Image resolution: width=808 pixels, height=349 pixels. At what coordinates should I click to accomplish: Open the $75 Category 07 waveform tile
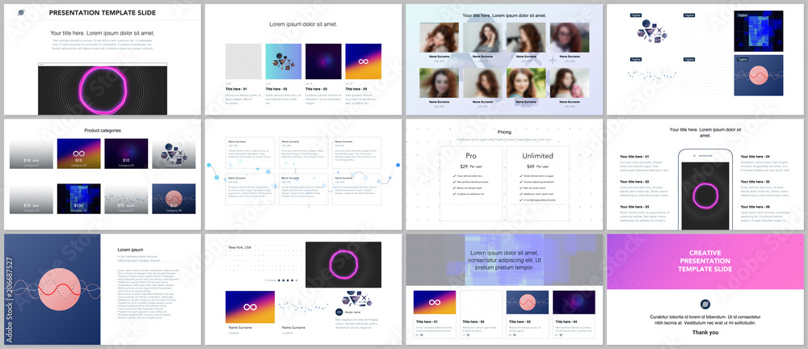(126, 199)
